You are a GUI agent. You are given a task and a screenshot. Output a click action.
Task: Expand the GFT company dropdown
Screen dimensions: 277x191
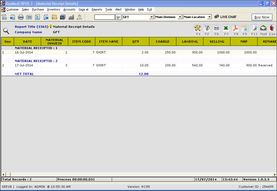(x=151, y=17)
